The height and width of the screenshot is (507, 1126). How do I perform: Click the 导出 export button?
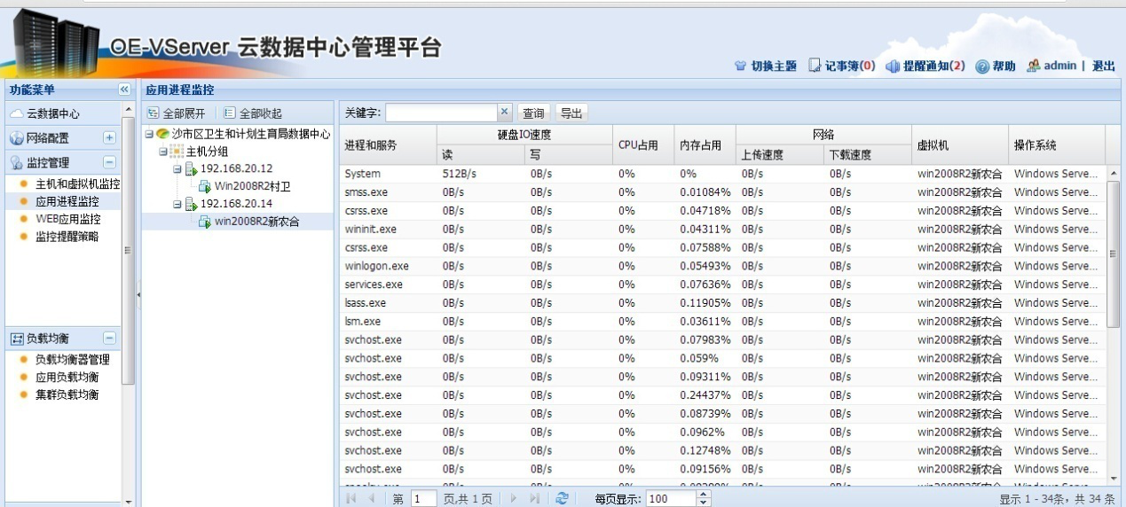571,113
